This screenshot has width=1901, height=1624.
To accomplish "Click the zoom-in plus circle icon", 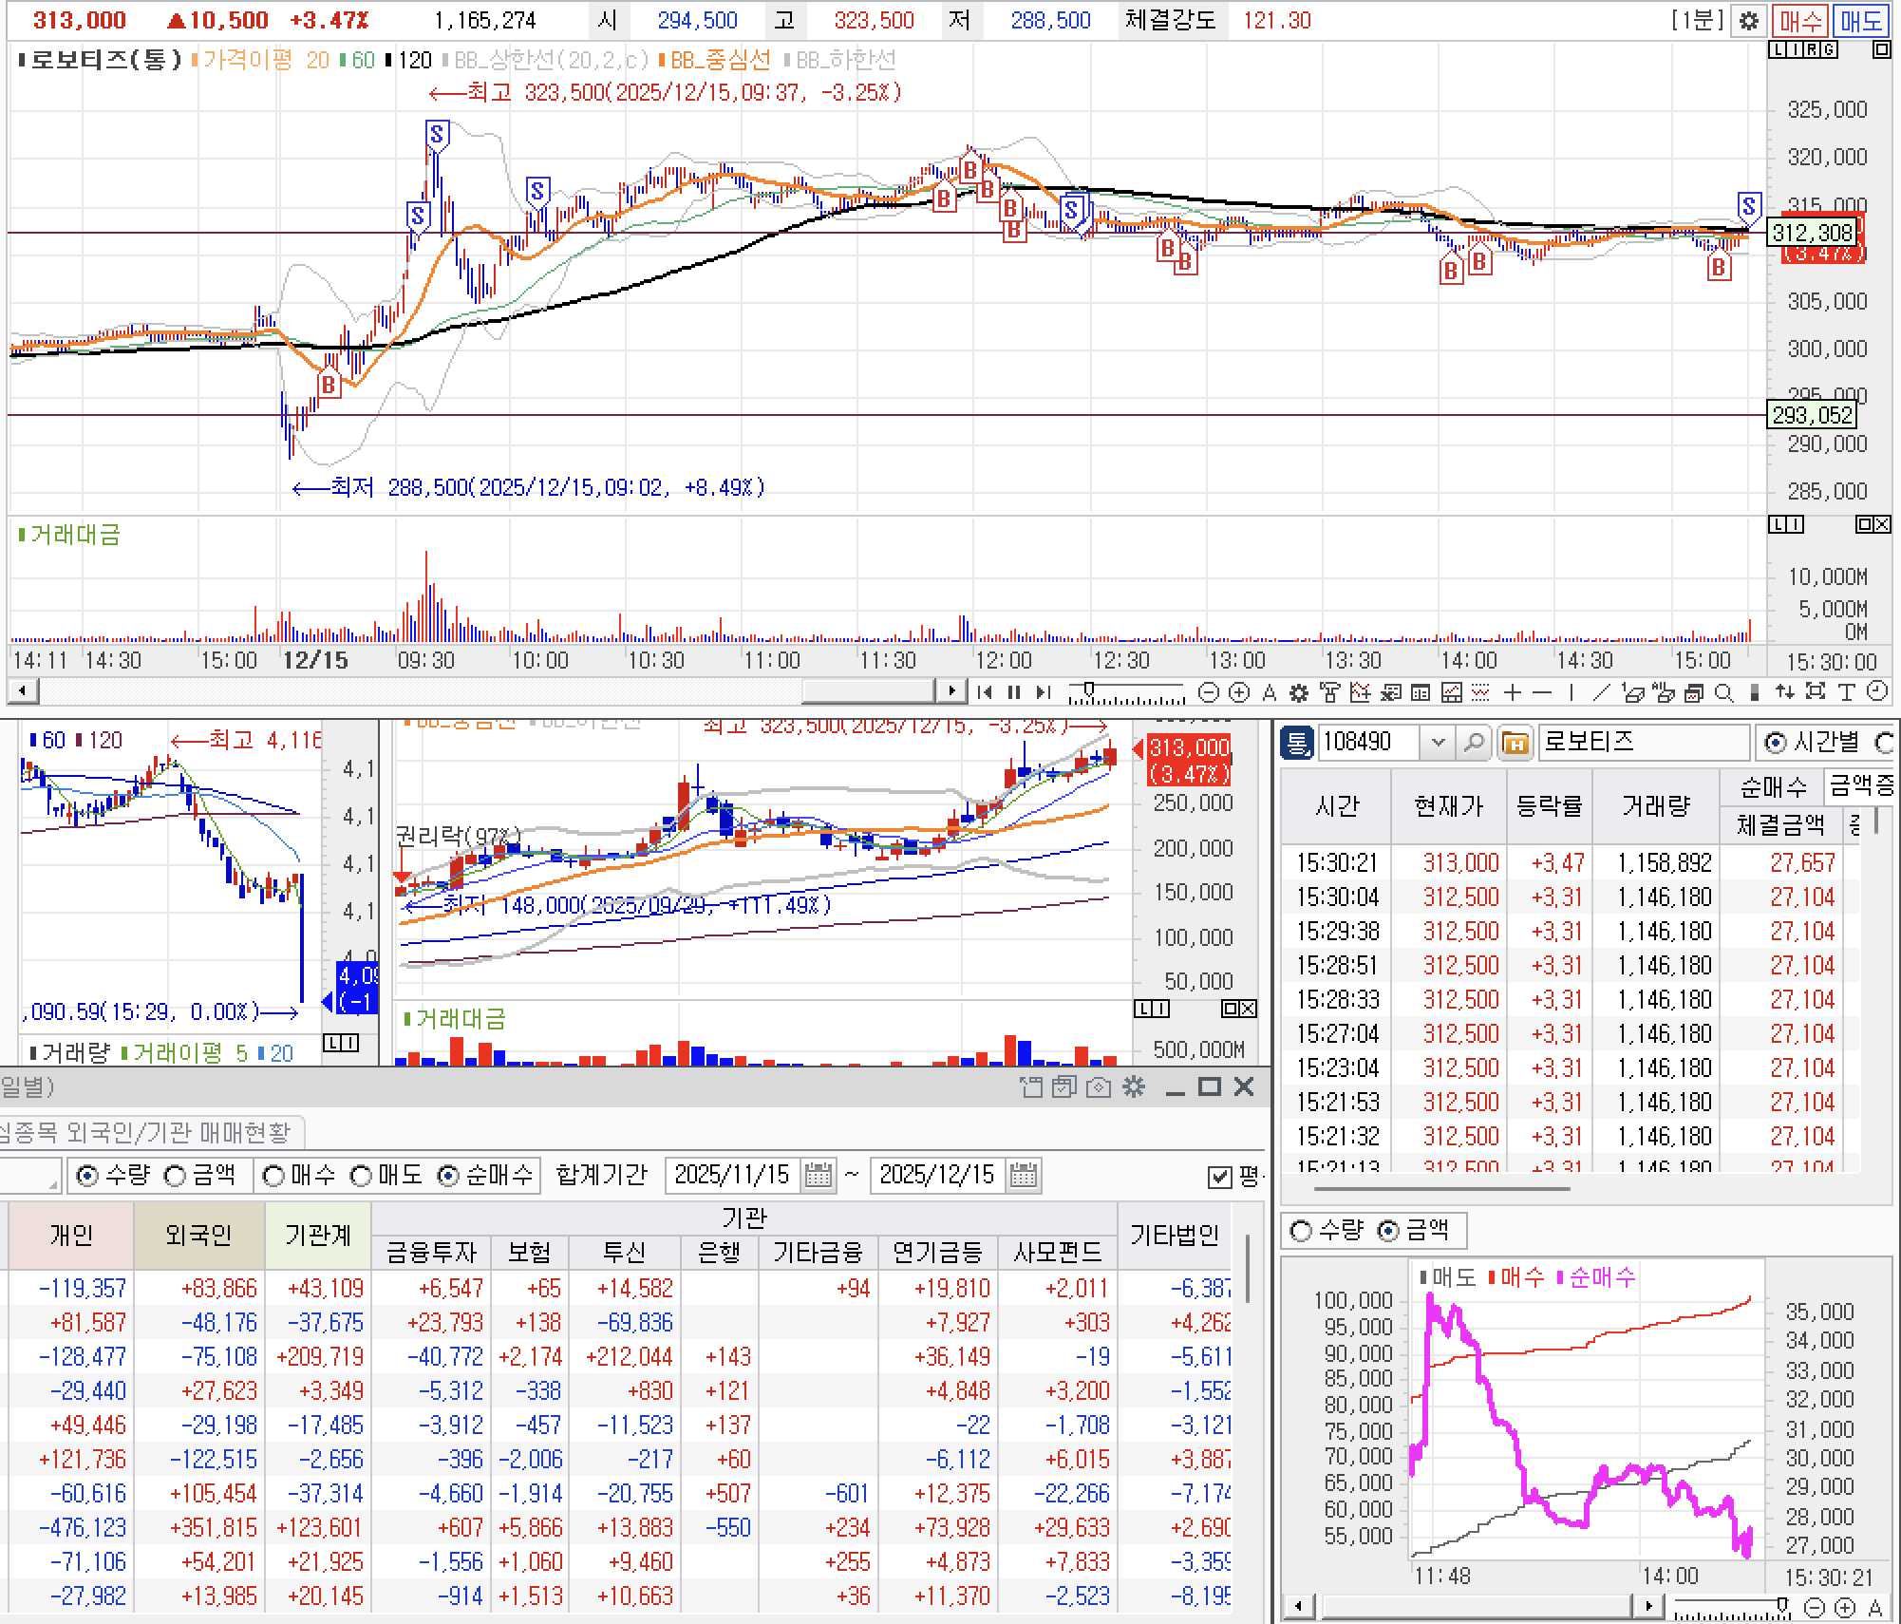I will [x=1238, y=692].
